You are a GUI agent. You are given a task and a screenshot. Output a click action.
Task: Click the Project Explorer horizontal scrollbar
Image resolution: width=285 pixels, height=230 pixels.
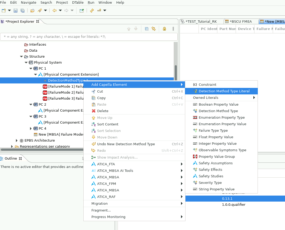(x=42, y=150)
